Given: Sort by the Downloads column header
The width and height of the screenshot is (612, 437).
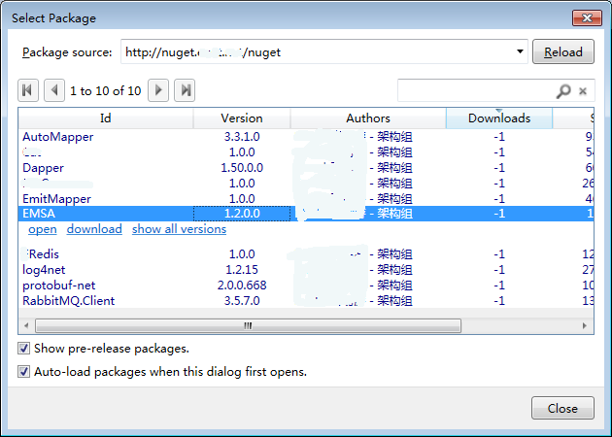Looking at the screenshot, I should pyautogui.click(x=499, y=118).
